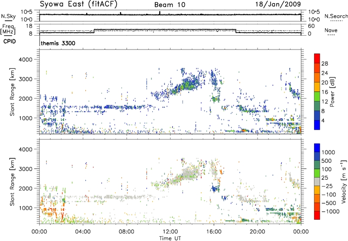Screen dimensions: 348x241
Task: Click the '1000' Velocity colorbar tick
Action: (x=328, y=152)
